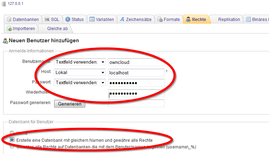Open the Rechte tab

(197, 20)
